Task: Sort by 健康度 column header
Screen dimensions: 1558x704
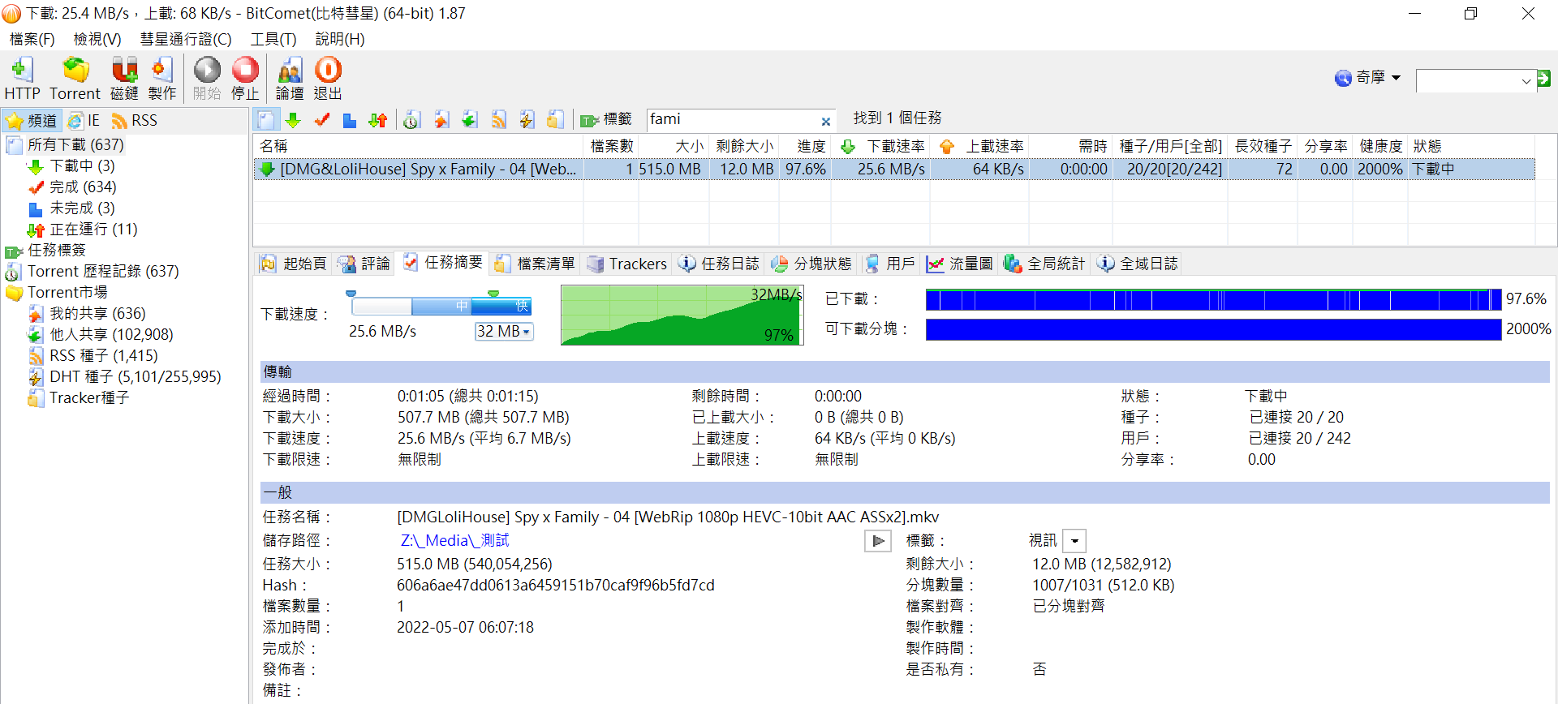Action: point(1379,146)
